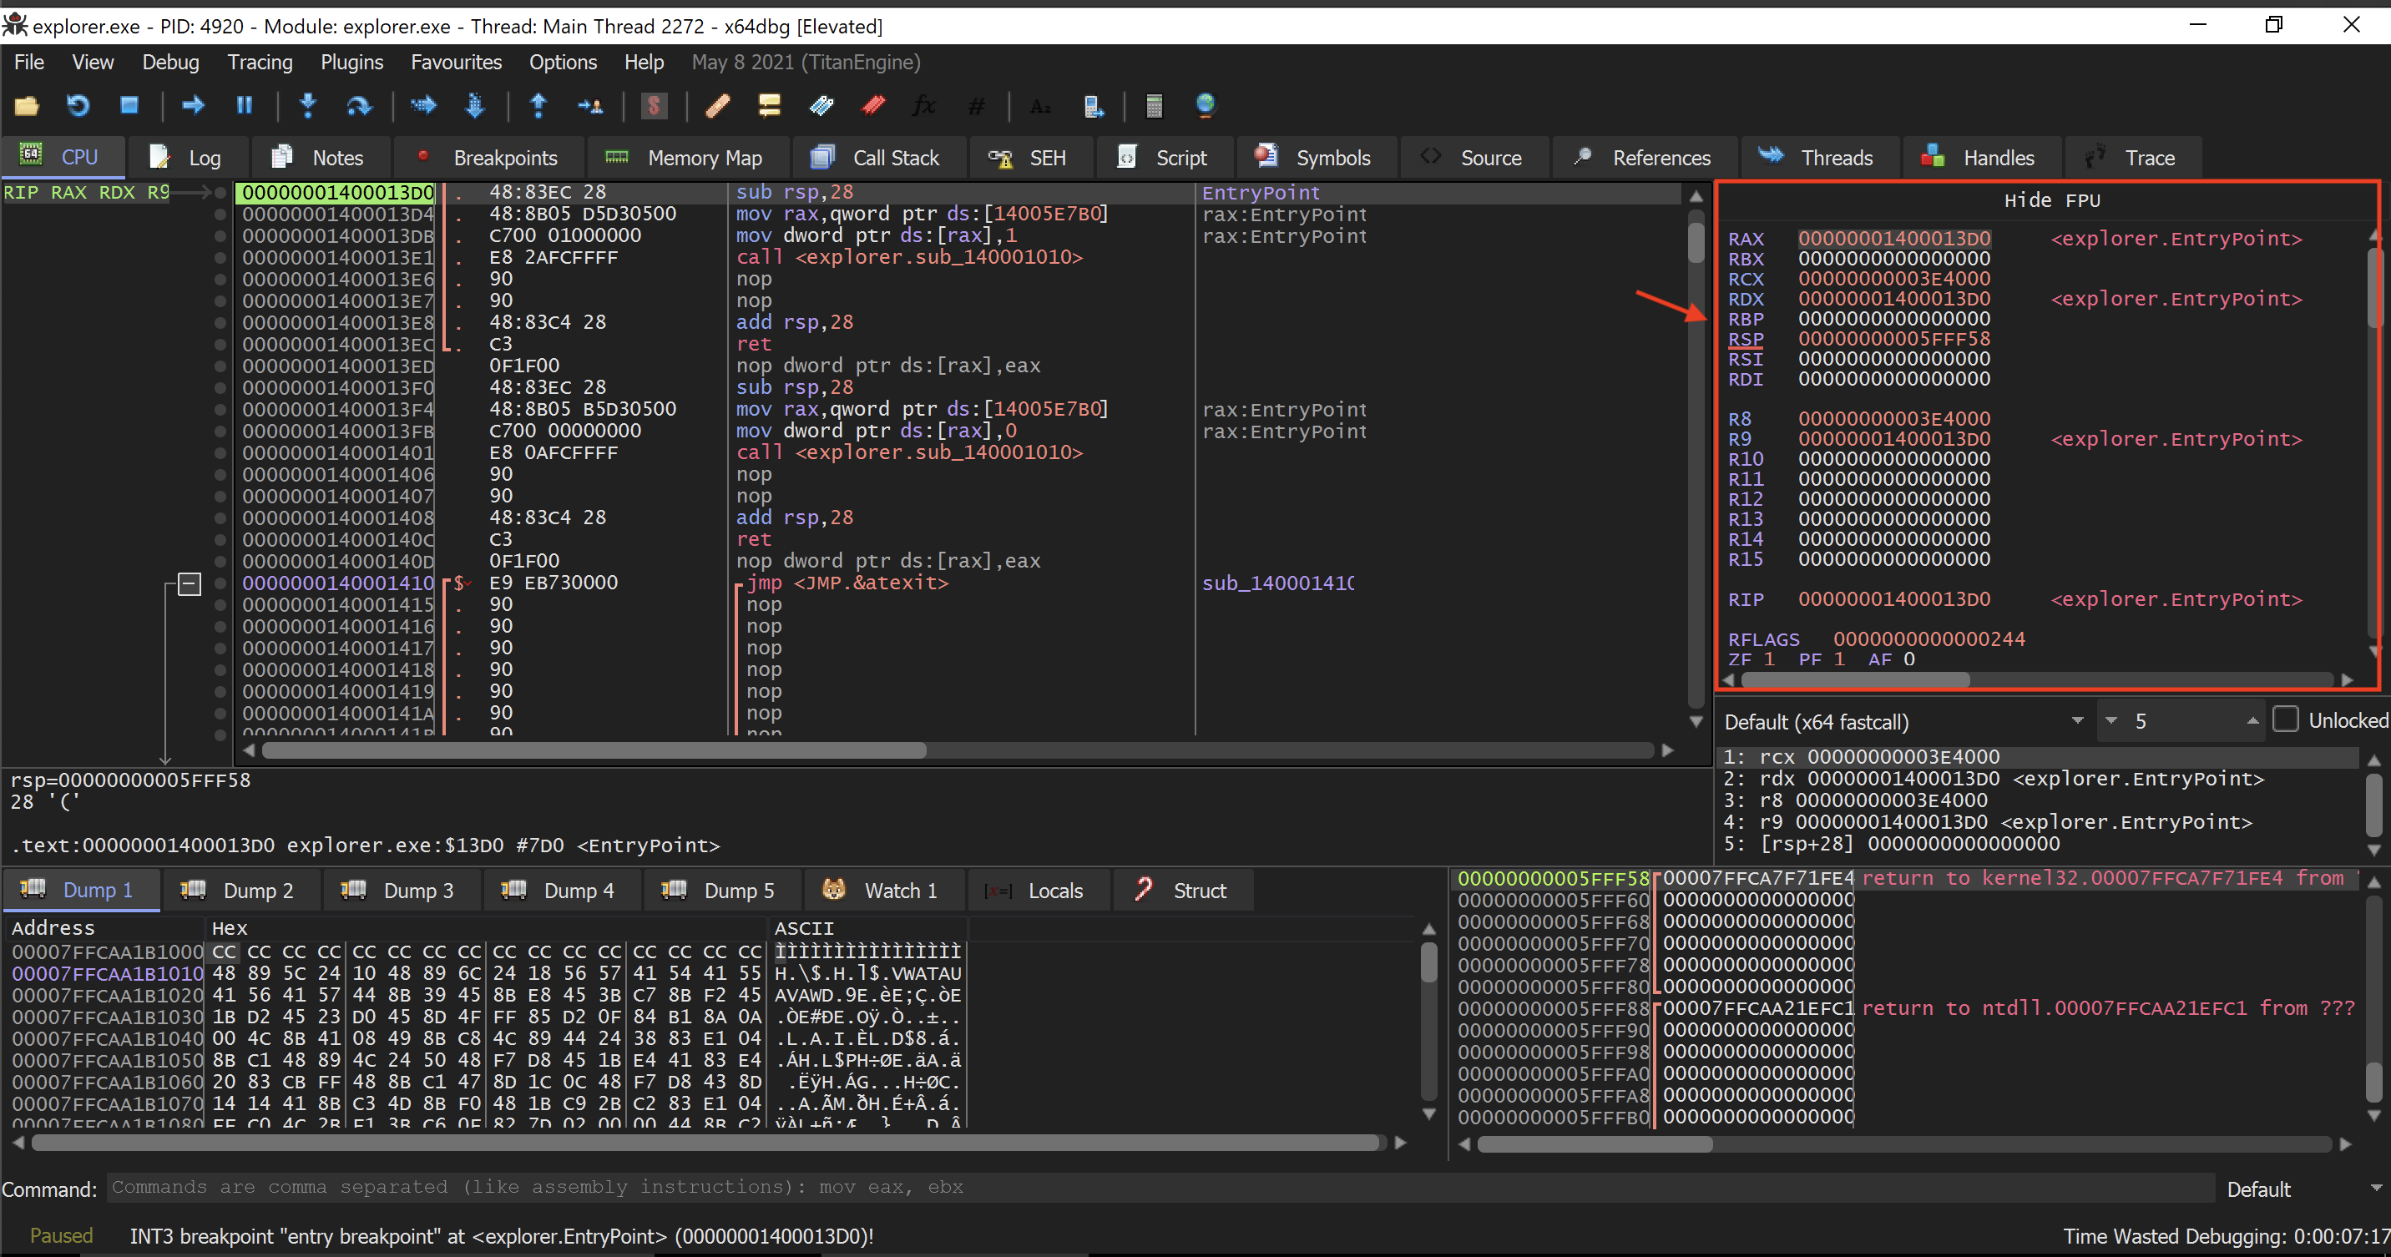Open bookmarks with the red tags icon
This screenshot has width=2391, height=1257.
[x=872, y=106]
